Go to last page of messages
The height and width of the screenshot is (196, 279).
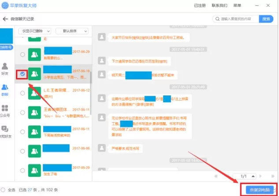click(273, 176)
